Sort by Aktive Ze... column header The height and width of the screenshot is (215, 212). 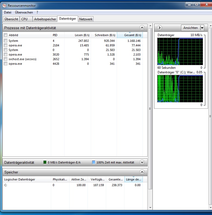tap(78, 179)
